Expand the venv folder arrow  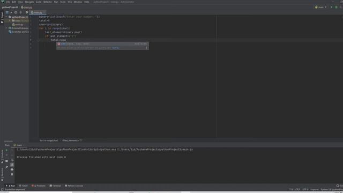(x=10, y=21)
